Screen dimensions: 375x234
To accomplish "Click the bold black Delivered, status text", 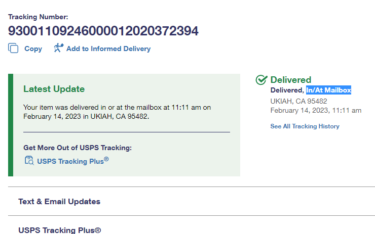I will [x=287, y=90].
